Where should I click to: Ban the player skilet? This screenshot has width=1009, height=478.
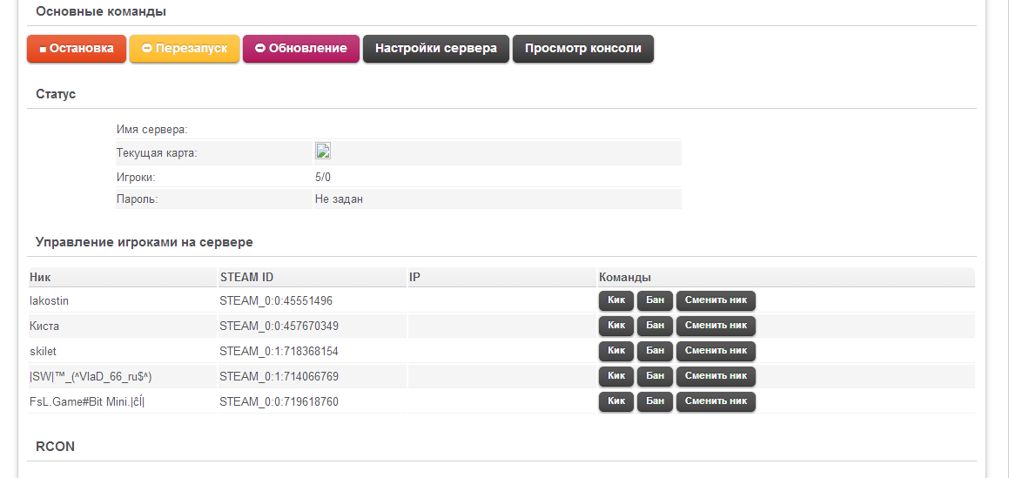coord(655,351)
